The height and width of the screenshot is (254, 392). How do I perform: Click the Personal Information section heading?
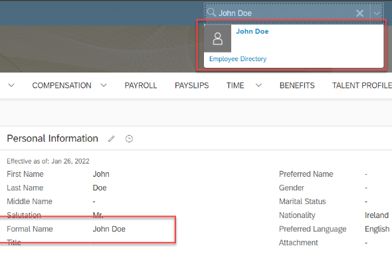[x=52, y=138]
